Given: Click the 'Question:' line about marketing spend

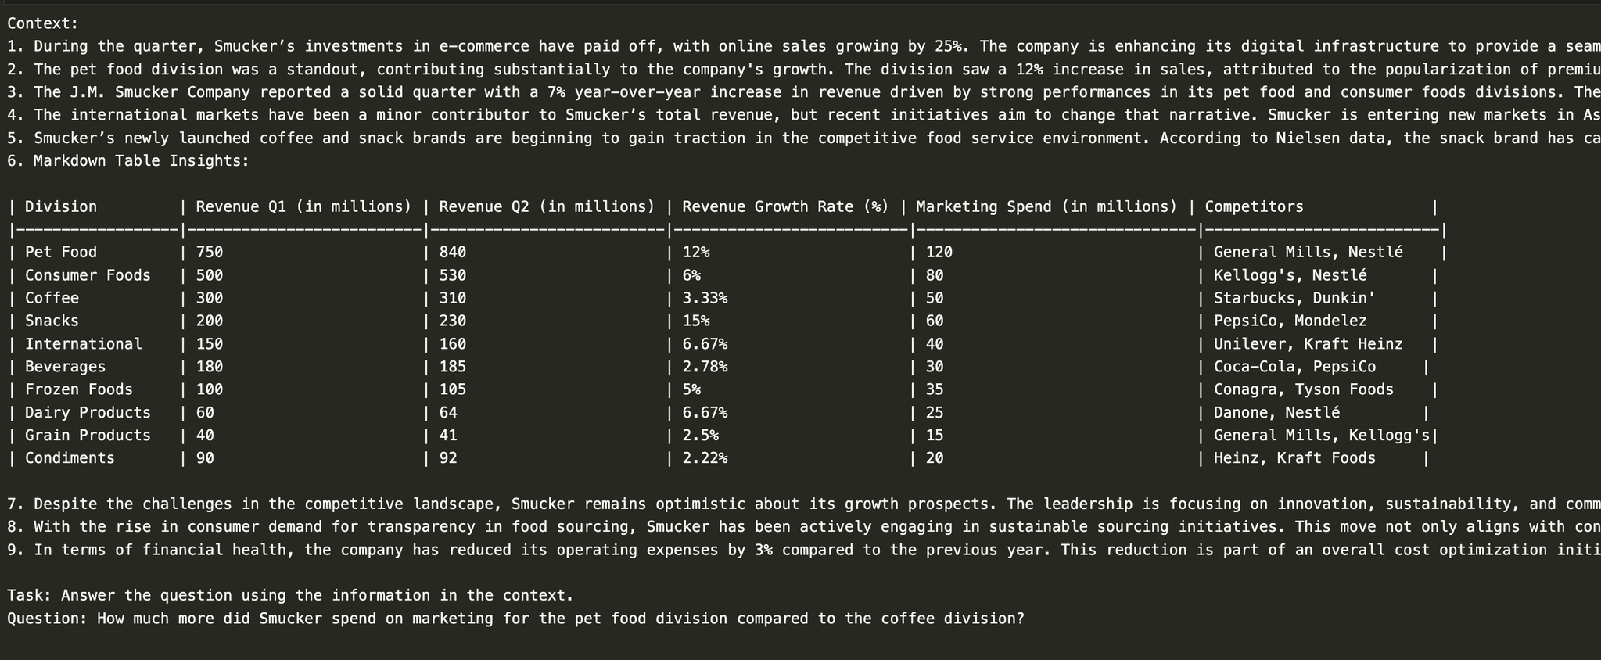Looking at the screenshot, I should 515,619.
